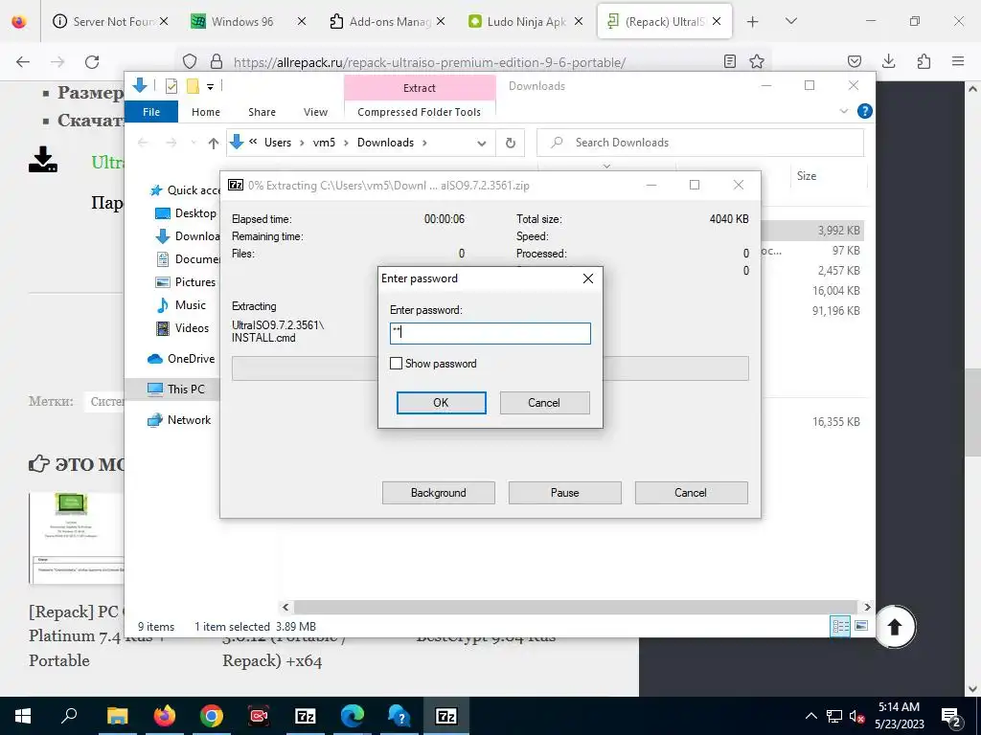Click the Explorer horizontal scrollbar
The image size is (981, 735).
[x=575, y=607]
